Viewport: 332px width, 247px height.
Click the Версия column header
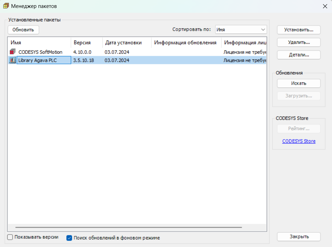[x=86, y=42]
